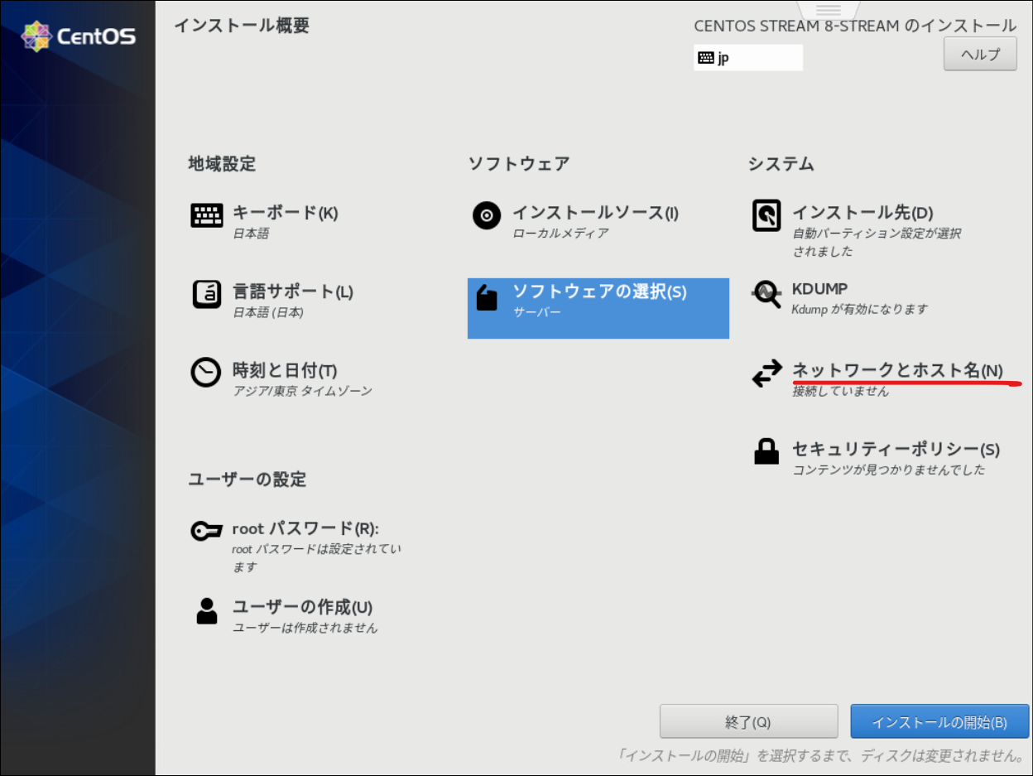
Task: Click the padlock icon for セキュリティーポリシー
Action: click(x=766, y=451)
